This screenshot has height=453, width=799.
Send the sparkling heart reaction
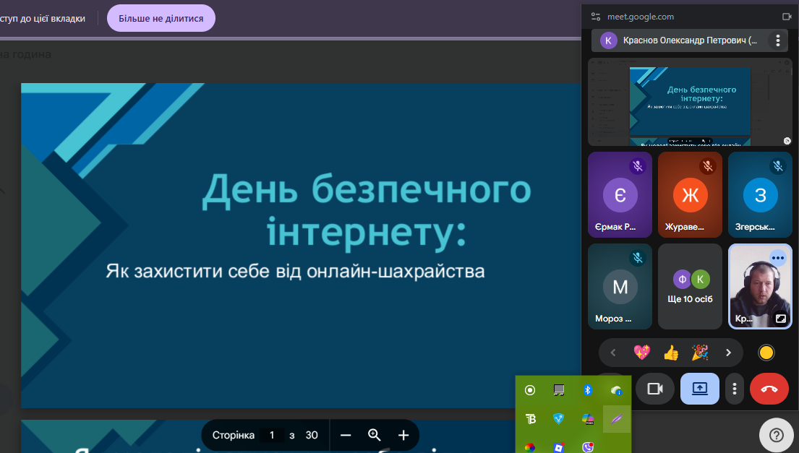(641, 352)
